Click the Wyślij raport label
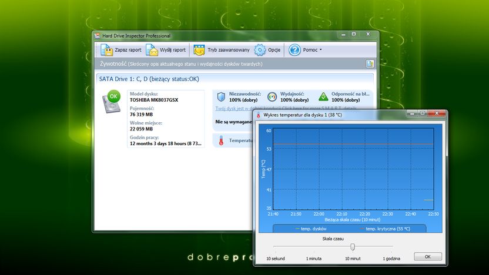The height and width of the screenshot is (275, 489). (x=173, y=50)
